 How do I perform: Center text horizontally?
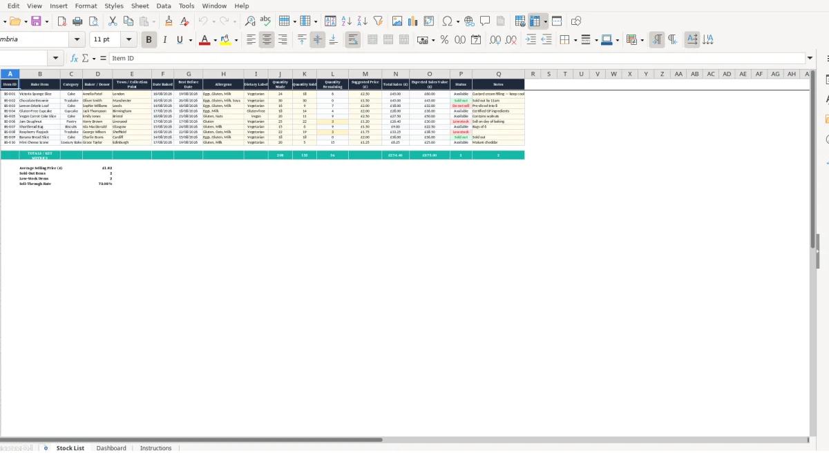(x=267, y=40)
